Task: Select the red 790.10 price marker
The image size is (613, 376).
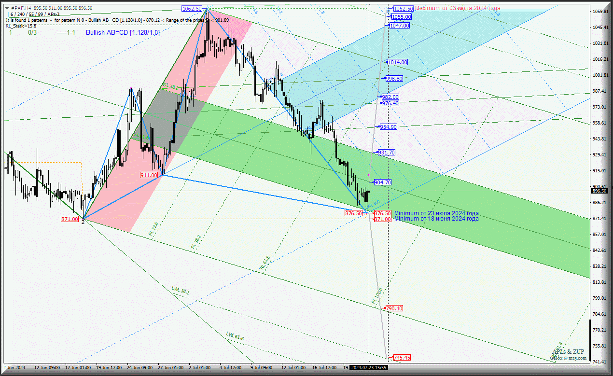Action: 394,308
